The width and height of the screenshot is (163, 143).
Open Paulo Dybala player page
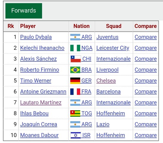click(x=36, y=37)
